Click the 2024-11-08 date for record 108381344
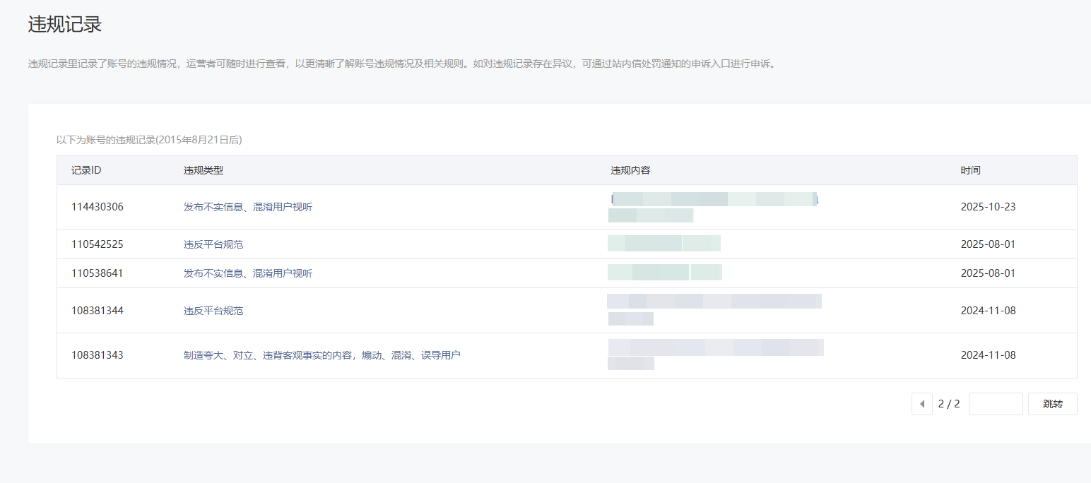1091x483 pixels. pyautogui.click(x=989, y=311)
